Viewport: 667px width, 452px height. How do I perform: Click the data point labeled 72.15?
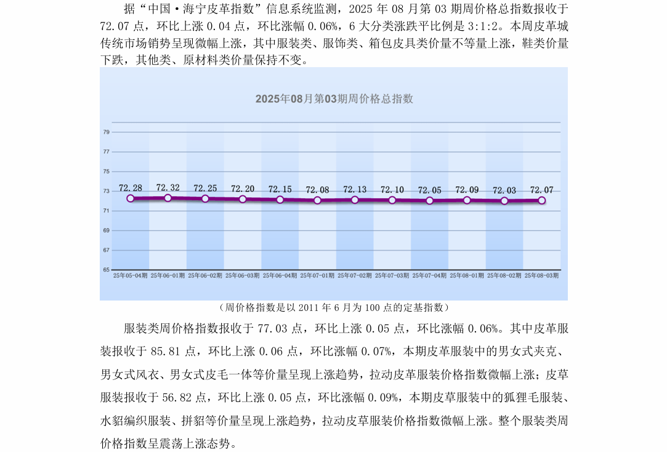click(280, 200)
